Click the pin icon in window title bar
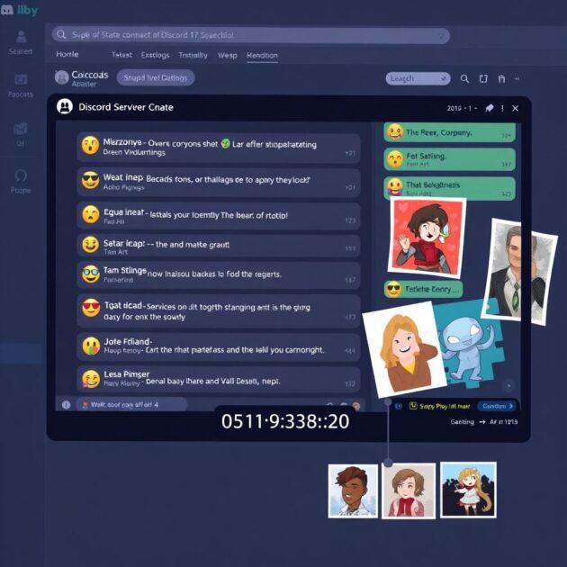Viewport: 567px width, 567px height. tap(490, 108)
